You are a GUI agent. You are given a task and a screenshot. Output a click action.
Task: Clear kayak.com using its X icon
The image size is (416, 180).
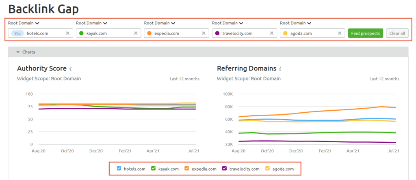pos(136,33)
